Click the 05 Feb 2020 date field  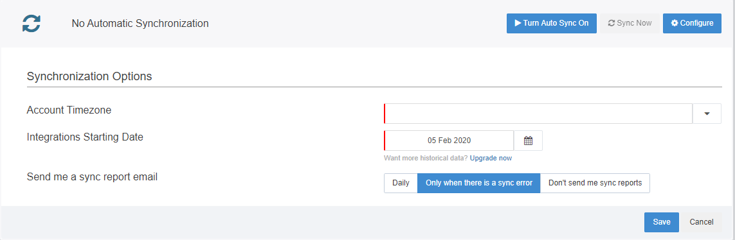(449, 141)
